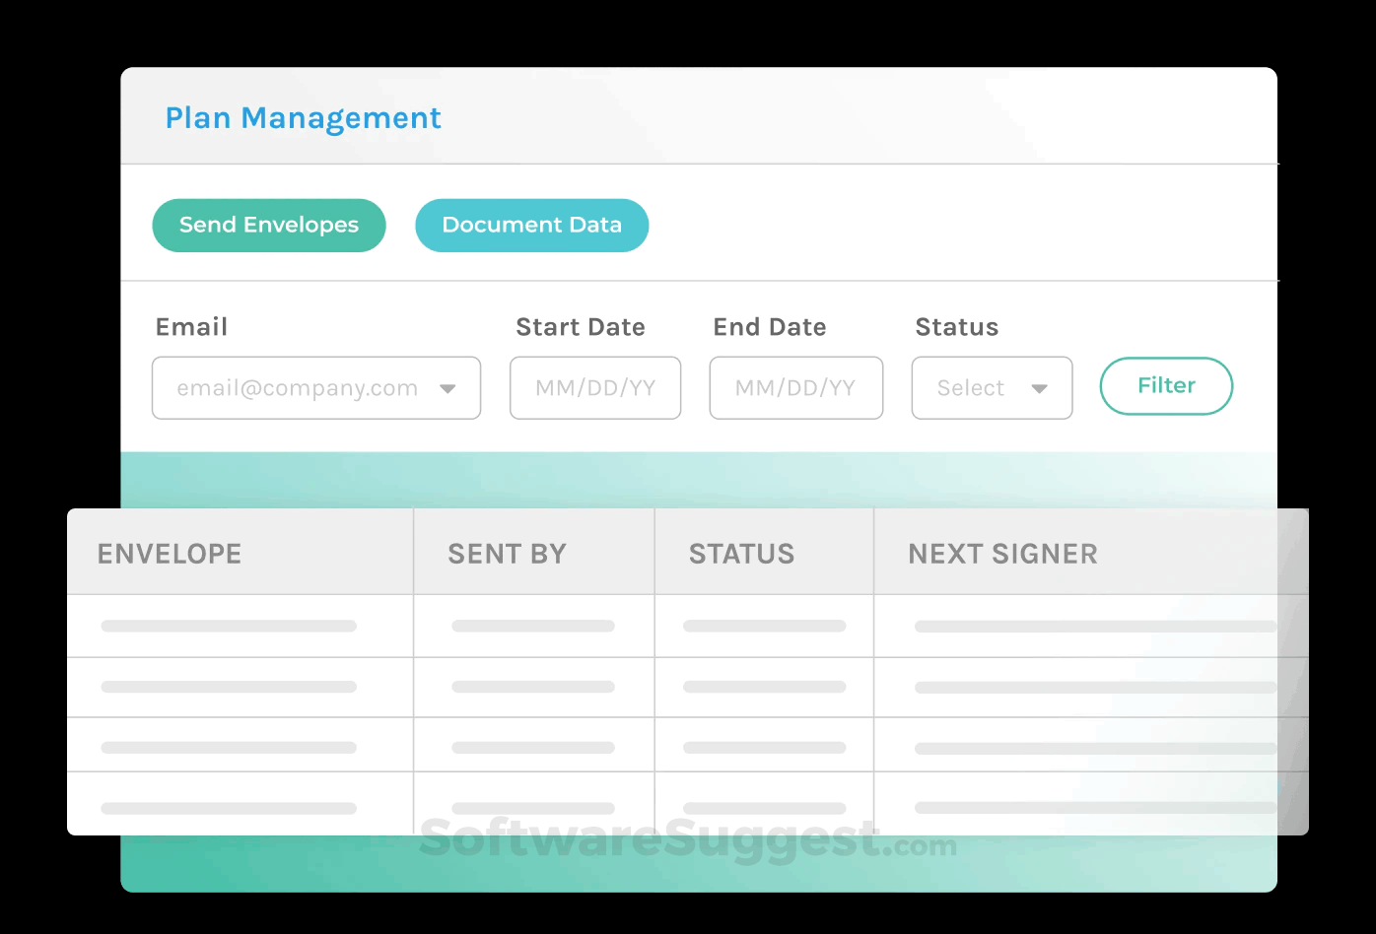1376x934 pixels.
Task: Open the email suggestions chevron arrow
Action: 449,388
